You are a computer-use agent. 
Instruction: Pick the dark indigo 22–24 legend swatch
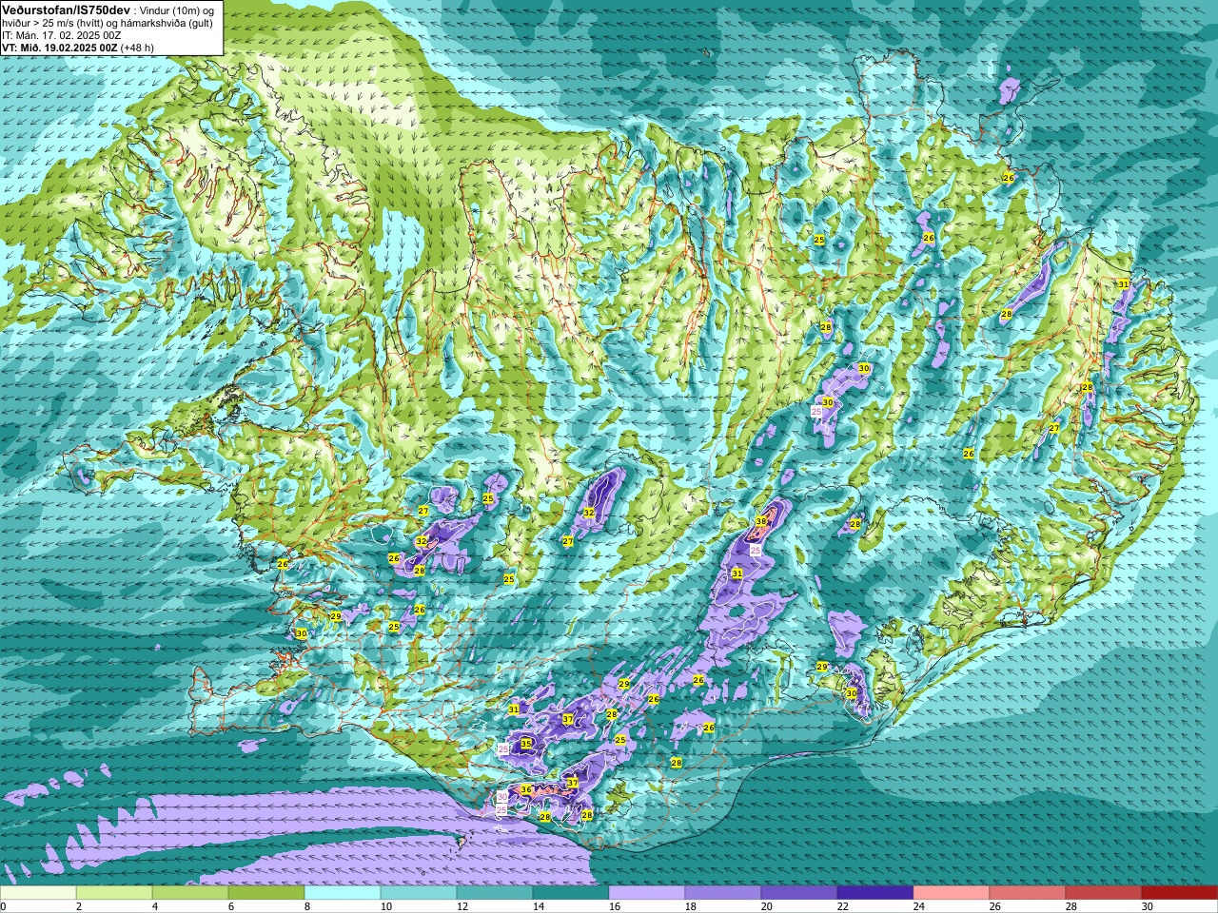(875, 893)
